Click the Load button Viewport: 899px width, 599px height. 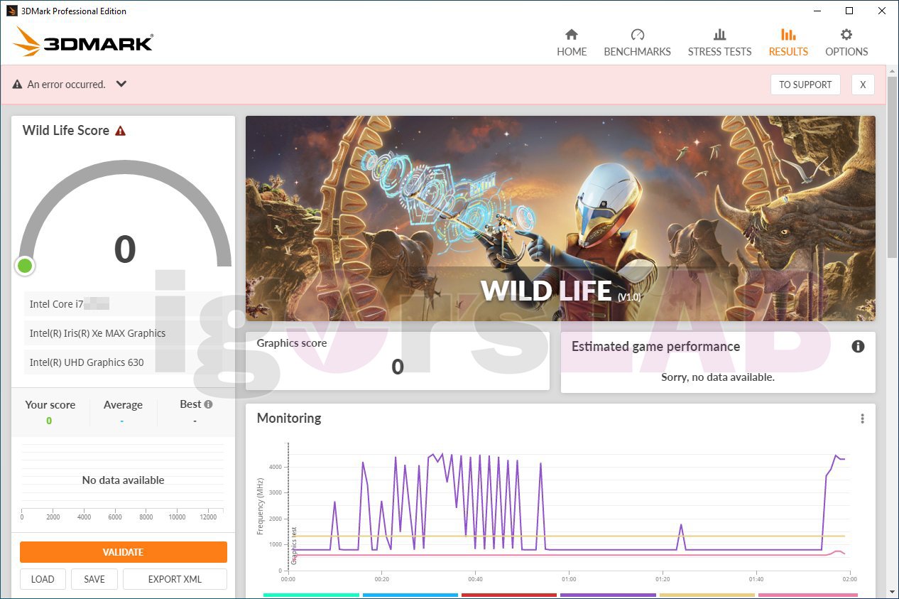[43, 579]
